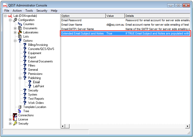Click the License icon in tree

[x=15, y=119]
